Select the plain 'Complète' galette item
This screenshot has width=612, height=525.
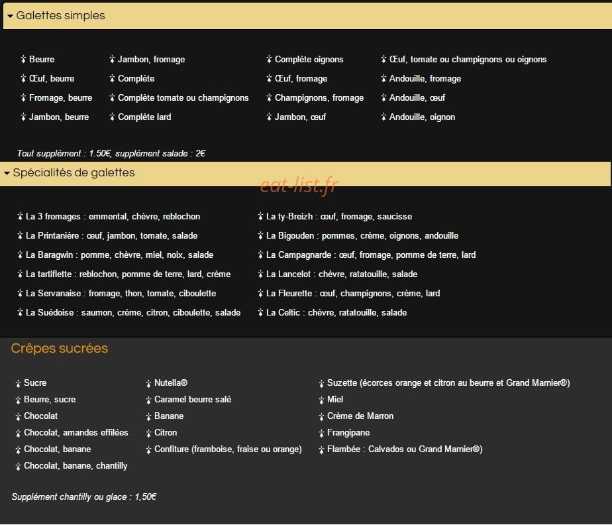click(136, 78)
